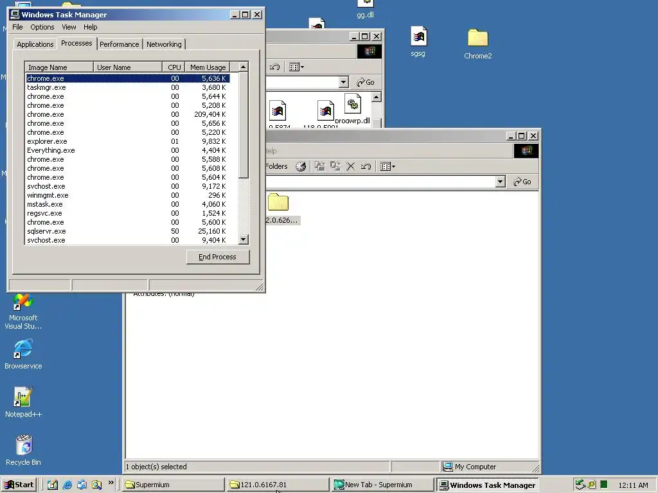
Task: Open the Help menu in Task Manager
Action: [x=90, y=27]
